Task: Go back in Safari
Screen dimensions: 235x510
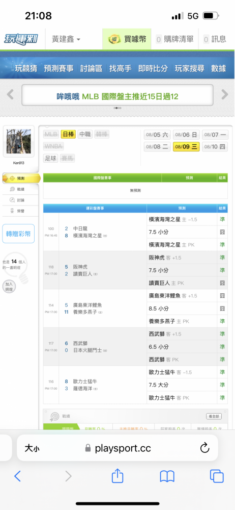Action: point(17,476)
